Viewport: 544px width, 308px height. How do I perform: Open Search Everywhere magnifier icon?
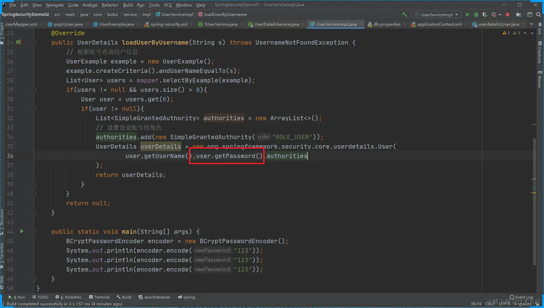coord(539,15)
